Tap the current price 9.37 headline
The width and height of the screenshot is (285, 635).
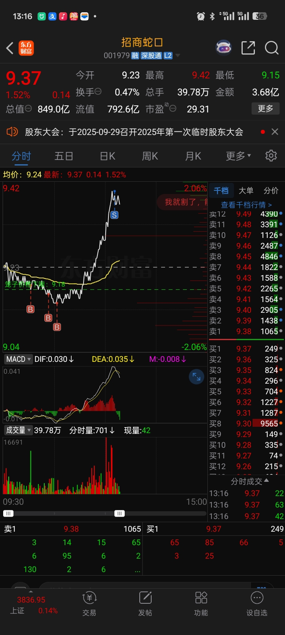(23, 78)
